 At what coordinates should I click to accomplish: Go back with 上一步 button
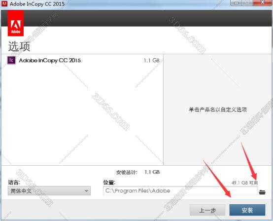[207, 210]
